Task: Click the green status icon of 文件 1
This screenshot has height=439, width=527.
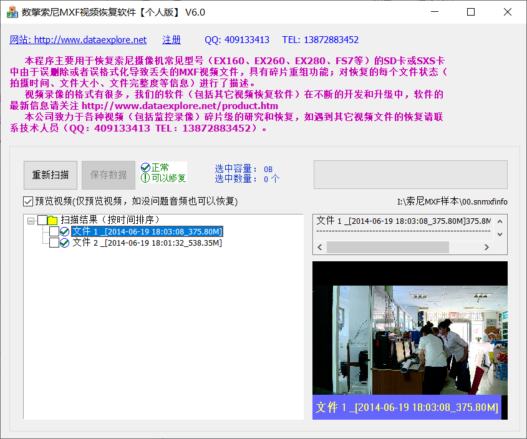Action: click(64, 231)
